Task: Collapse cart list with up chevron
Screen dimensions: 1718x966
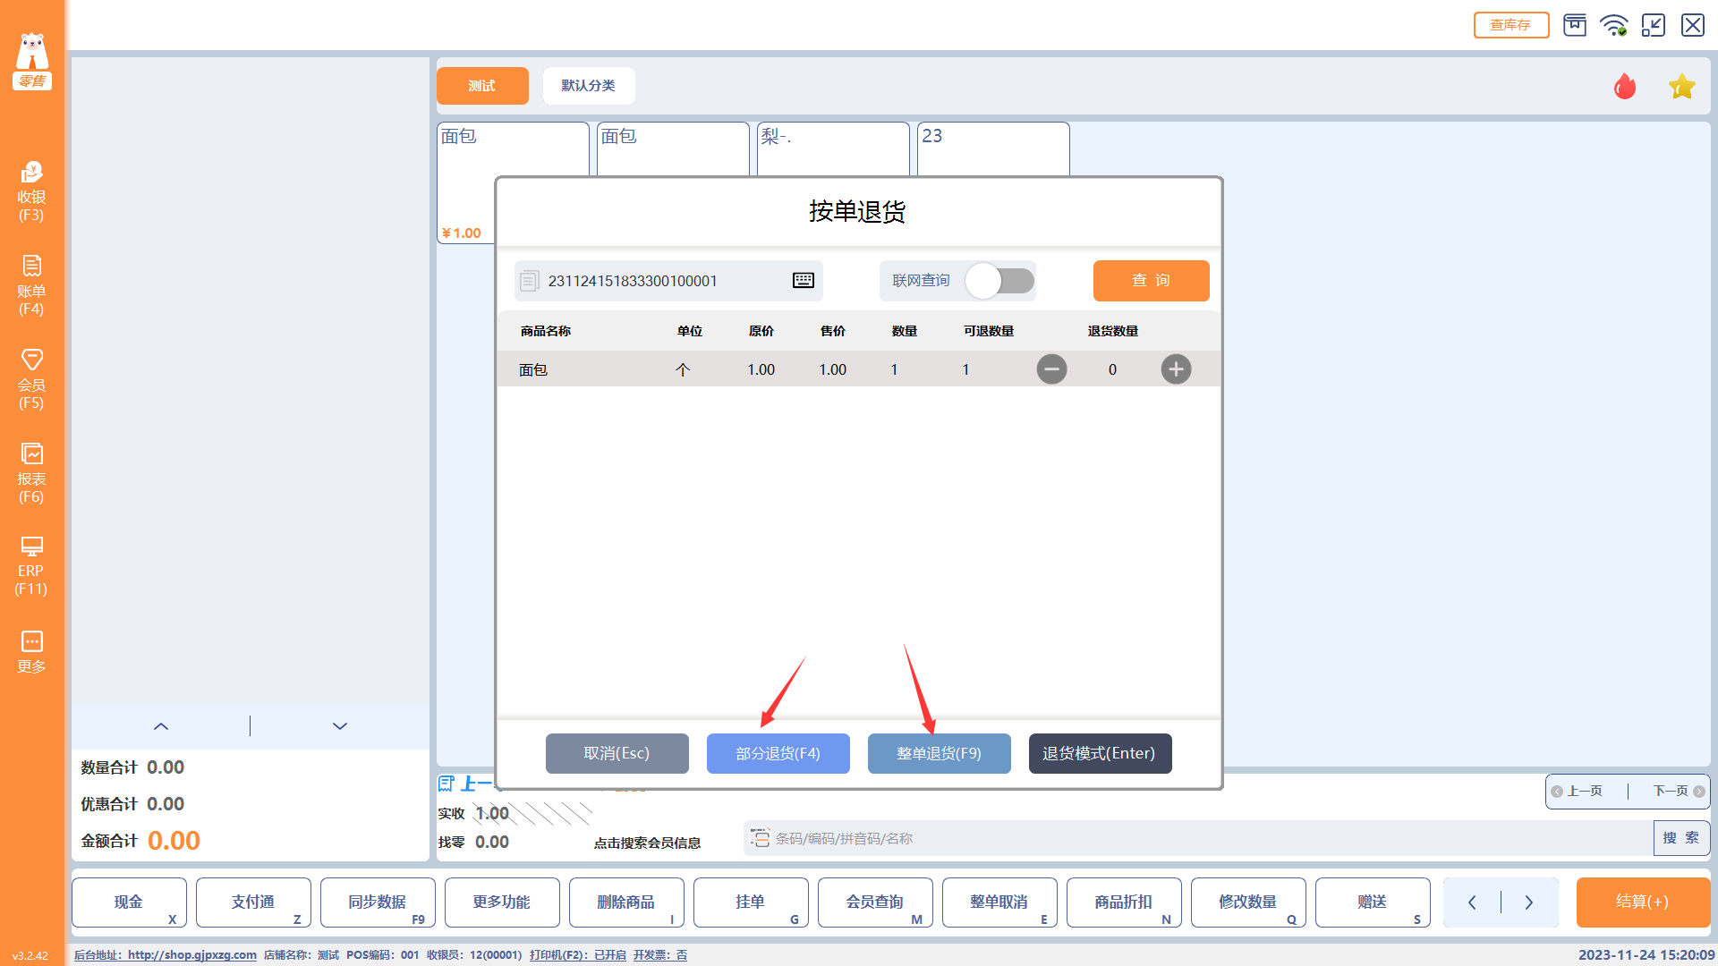Action: click(161, 726)
